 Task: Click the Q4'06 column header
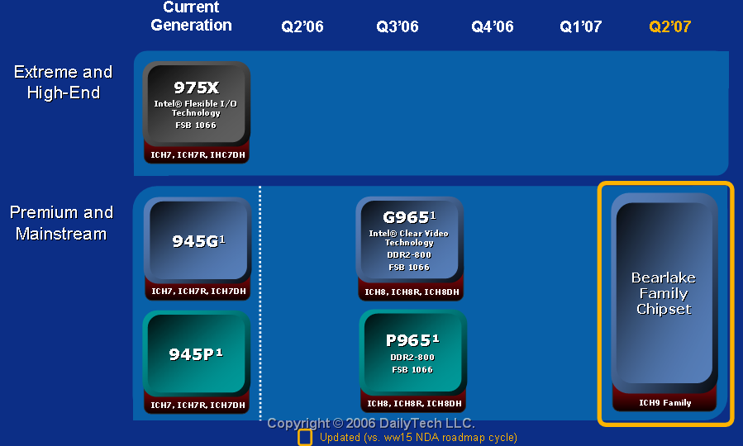[493, 26]
